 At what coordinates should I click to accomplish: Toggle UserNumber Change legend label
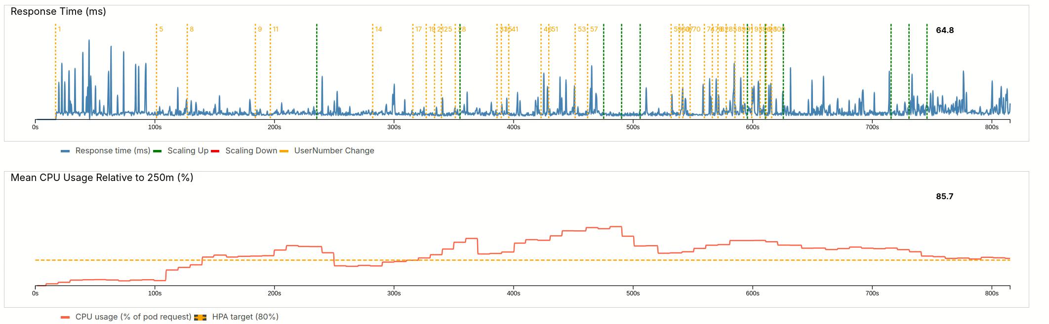(334, 151)
